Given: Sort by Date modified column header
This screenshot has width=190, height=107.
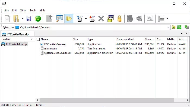Looking at the screenshot, I should click(125, 39).
